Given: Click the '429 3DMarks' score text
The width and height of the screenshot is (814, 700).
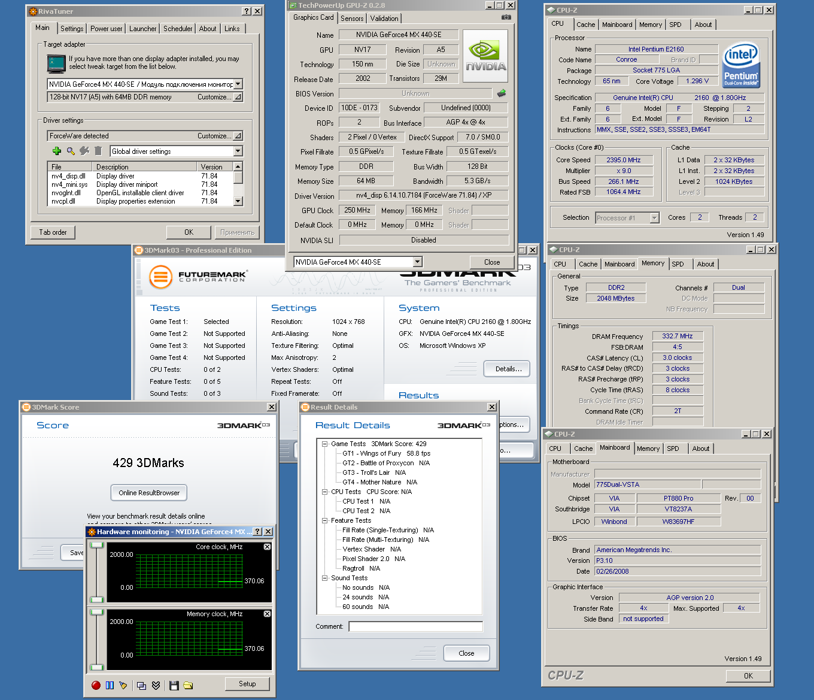Looking at the screenshot, I should point(148,463).
